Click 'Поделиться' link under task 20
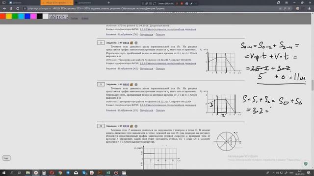The width and height of the screenshot is (314, 176). (146, 68)
